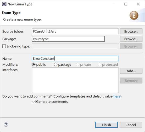Click the help question mark icon

click(6, 125)
